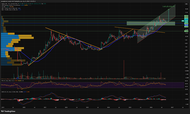Click the 2019 label on the time axis
190x114 pixels.
(x=3, y=107)
